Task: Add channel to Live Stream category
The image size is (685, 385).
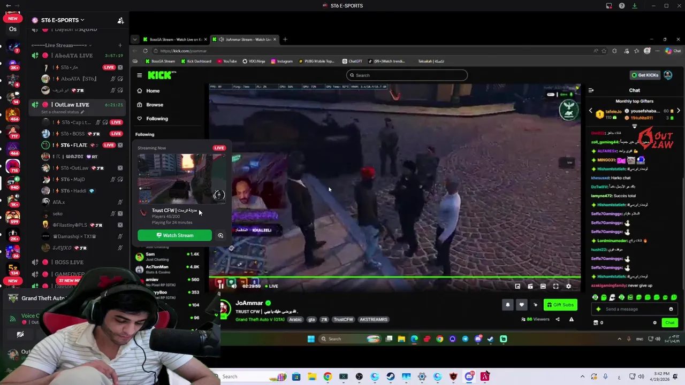Action: 120,45
